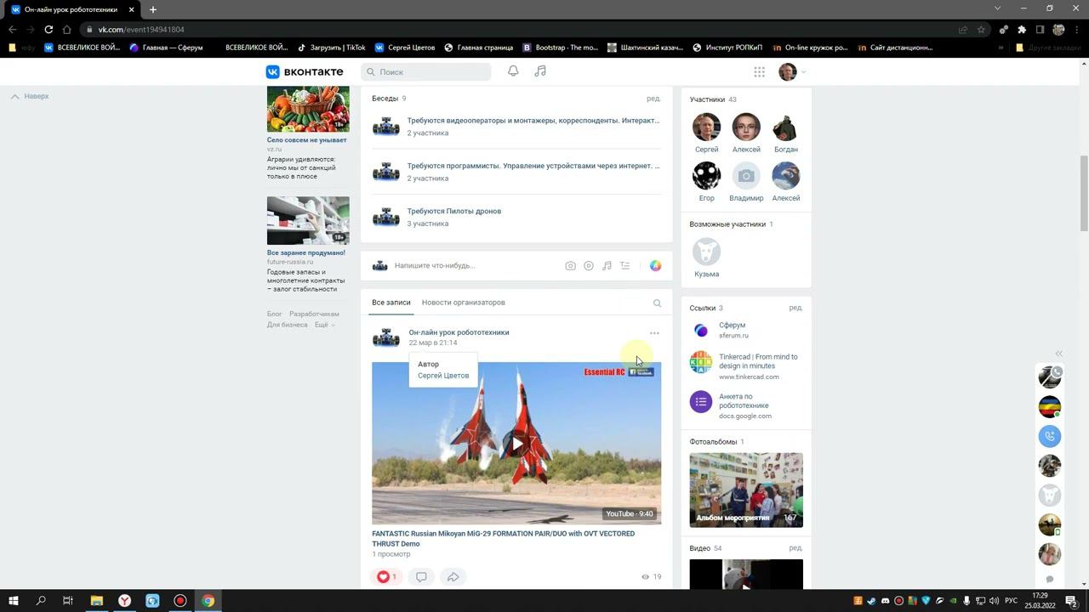Open author Сергей Цветов profile
Viewport: 1089px width, 612px height.
point(442,376)
